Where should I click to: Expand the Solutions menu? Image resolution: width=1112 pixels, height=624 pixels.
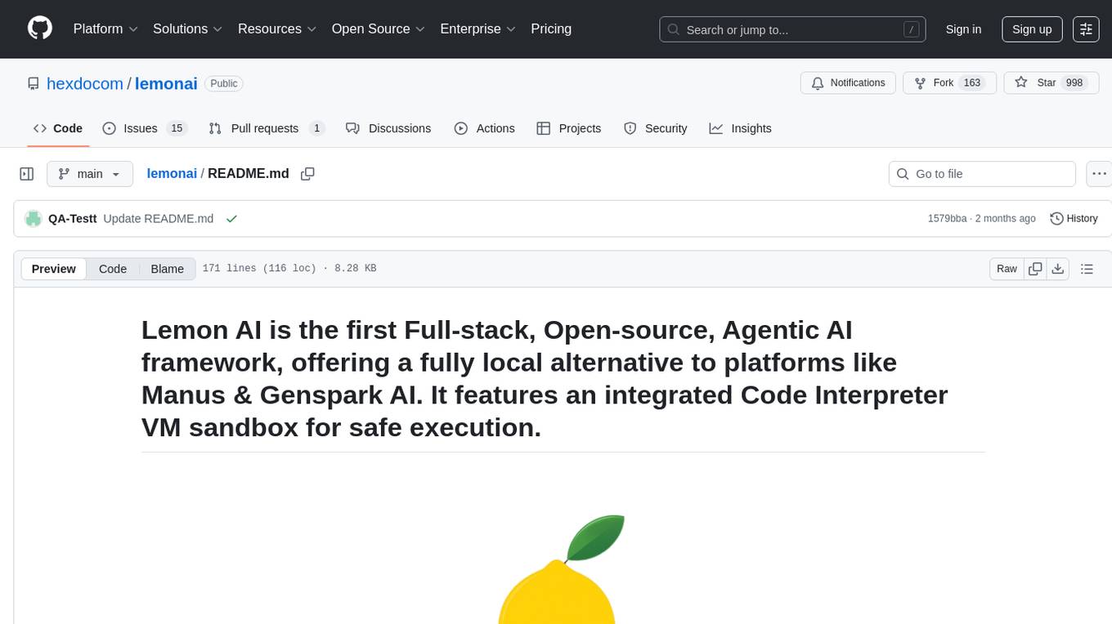coord(188,29)
